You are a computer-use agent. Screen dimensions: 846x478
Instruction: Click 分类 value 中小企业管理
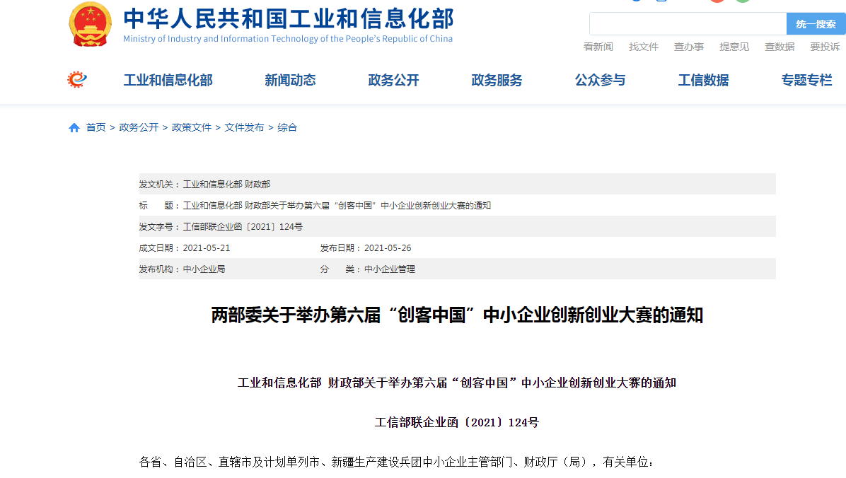point(390,269)
